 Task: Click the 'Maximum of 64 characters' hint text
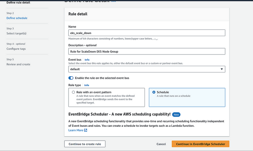[x=113, y=39]
